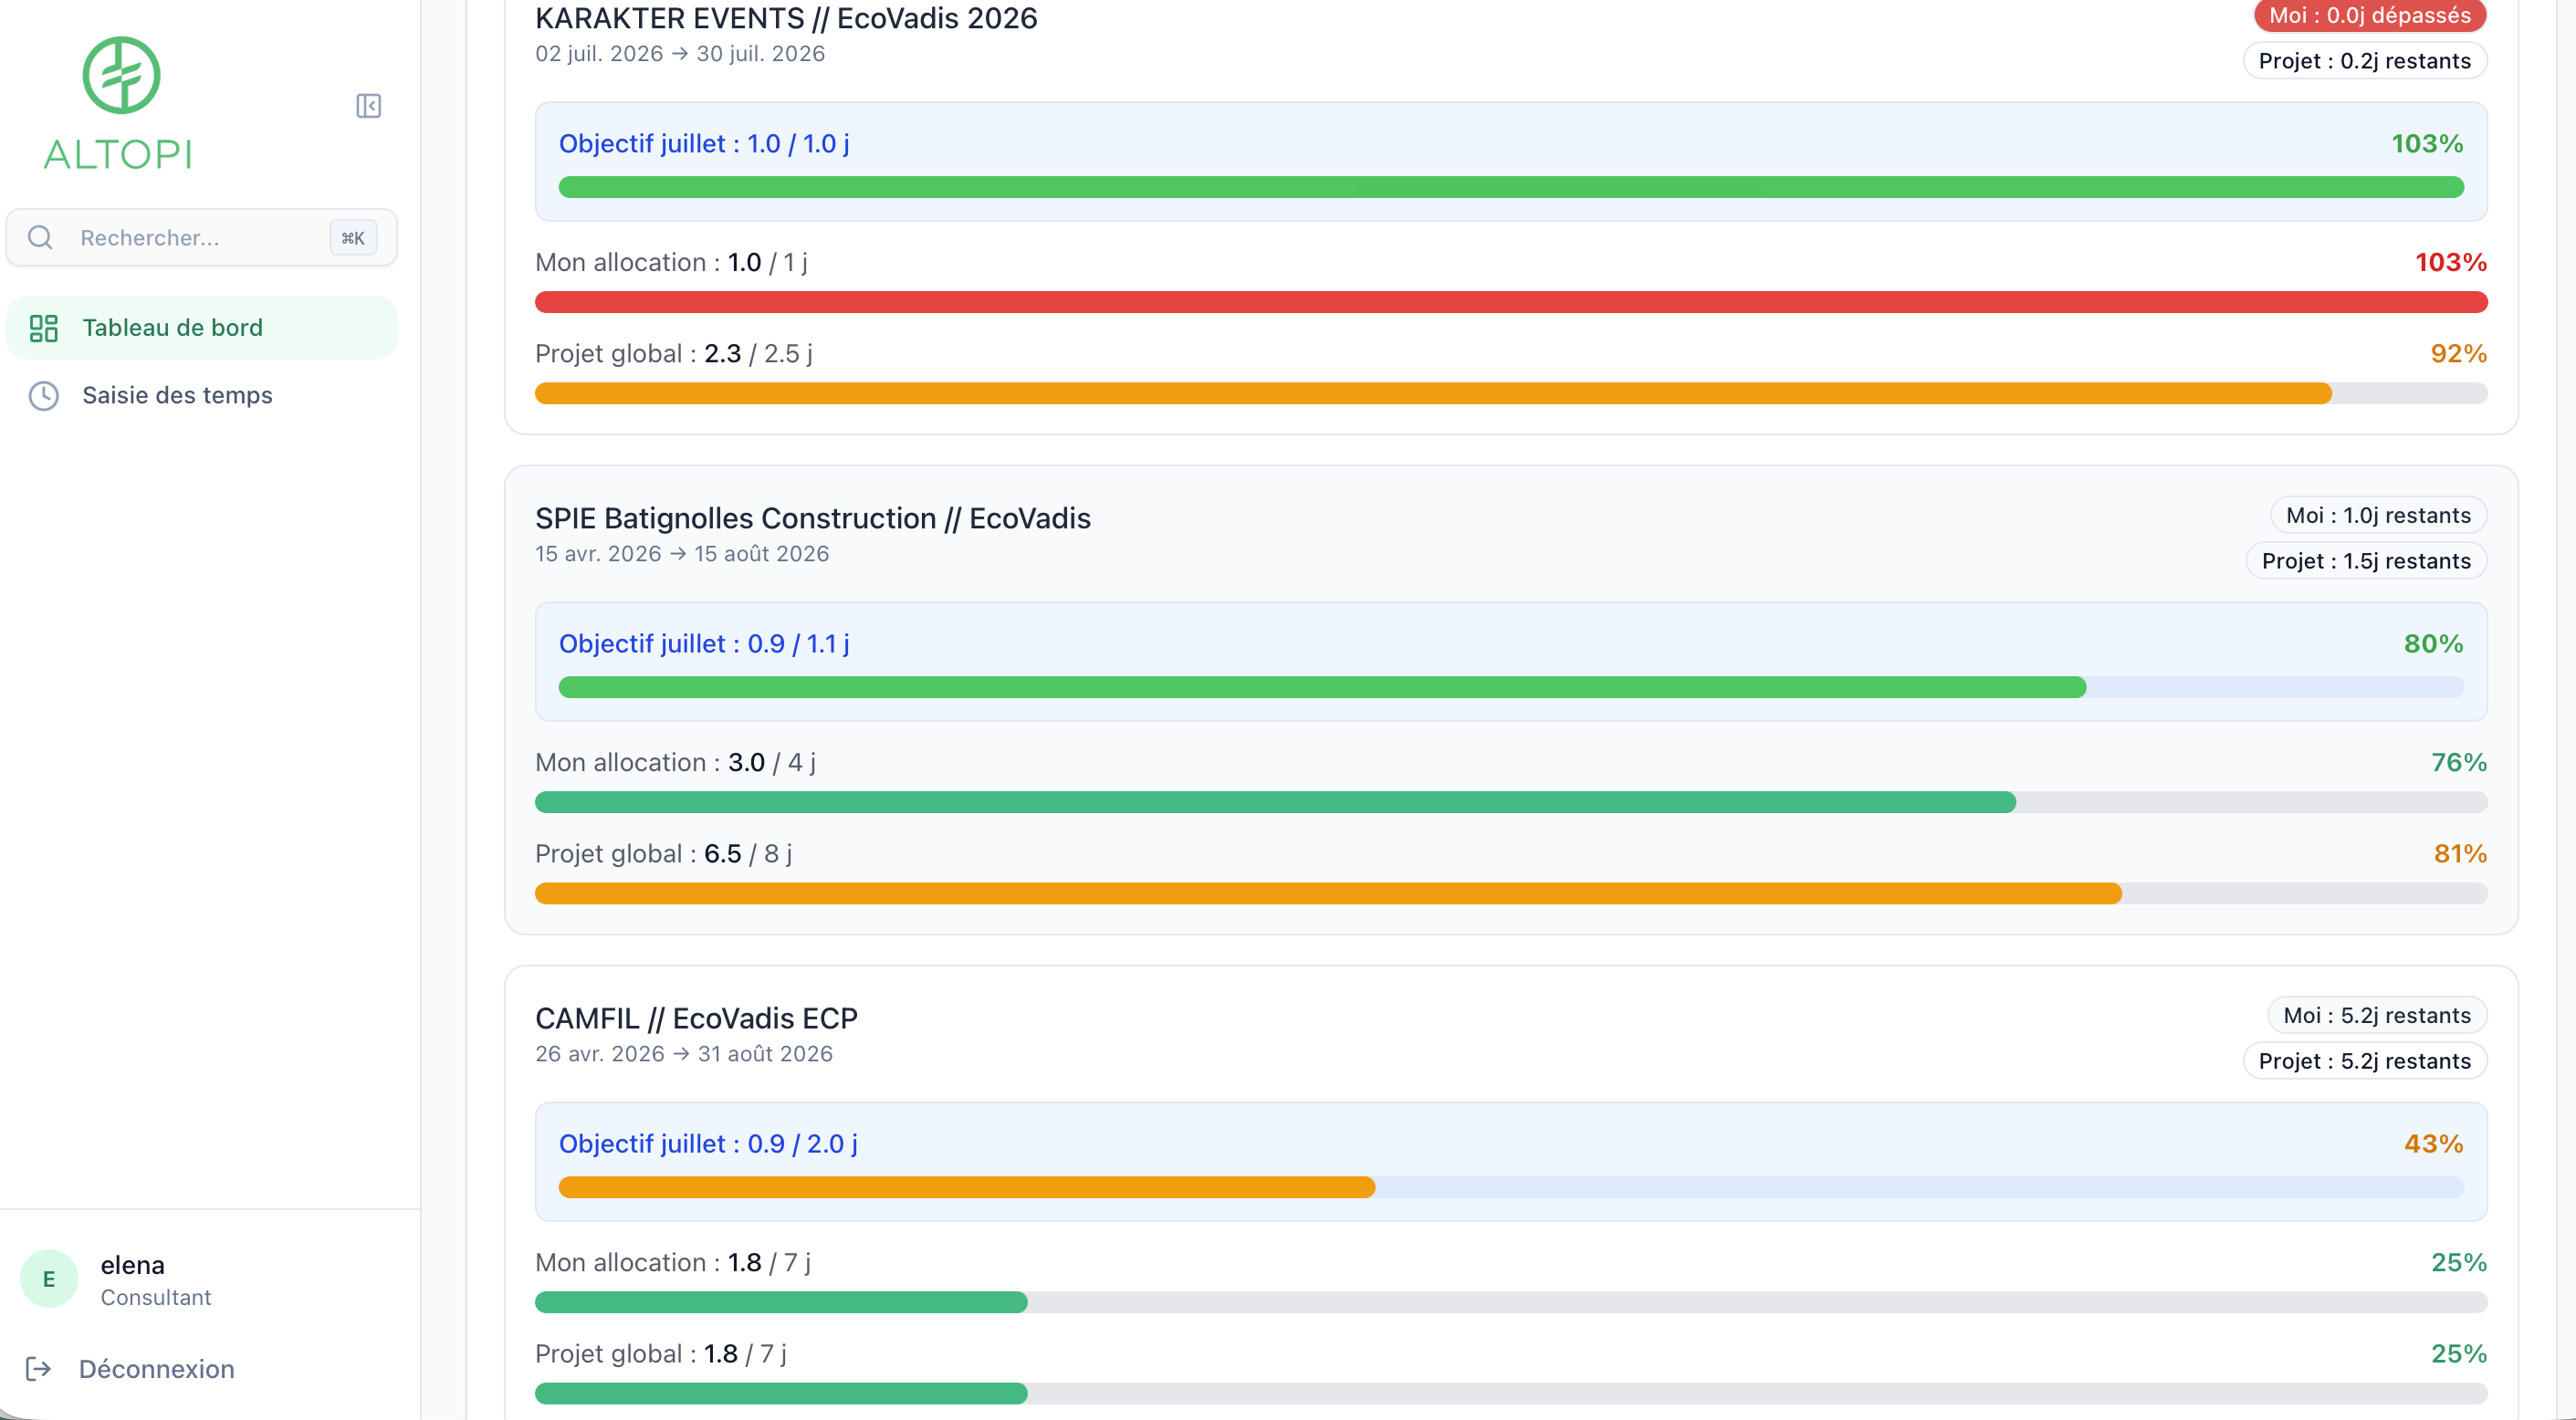Click the Moi : 1.0j restants badge
The image size is (2576, 1420).
click(x=2379, y=515)
